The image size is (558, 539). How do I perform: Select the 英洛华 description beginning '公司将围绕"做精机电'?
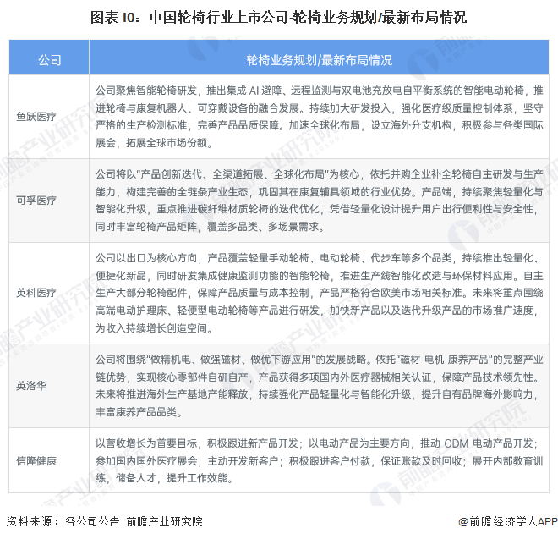[320, 386]
